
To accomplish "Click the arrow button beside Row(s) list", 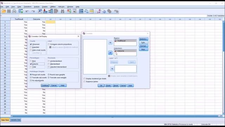I will 110,43.
